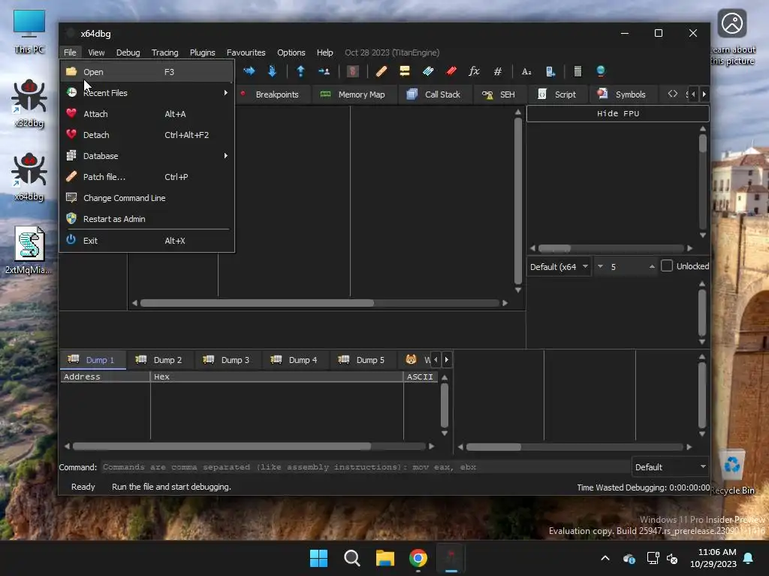Select Patch file... menu entry
Image resolution: width=769 pixels, height=576 pixels.
pyautogui.click(x=146, y=177)
